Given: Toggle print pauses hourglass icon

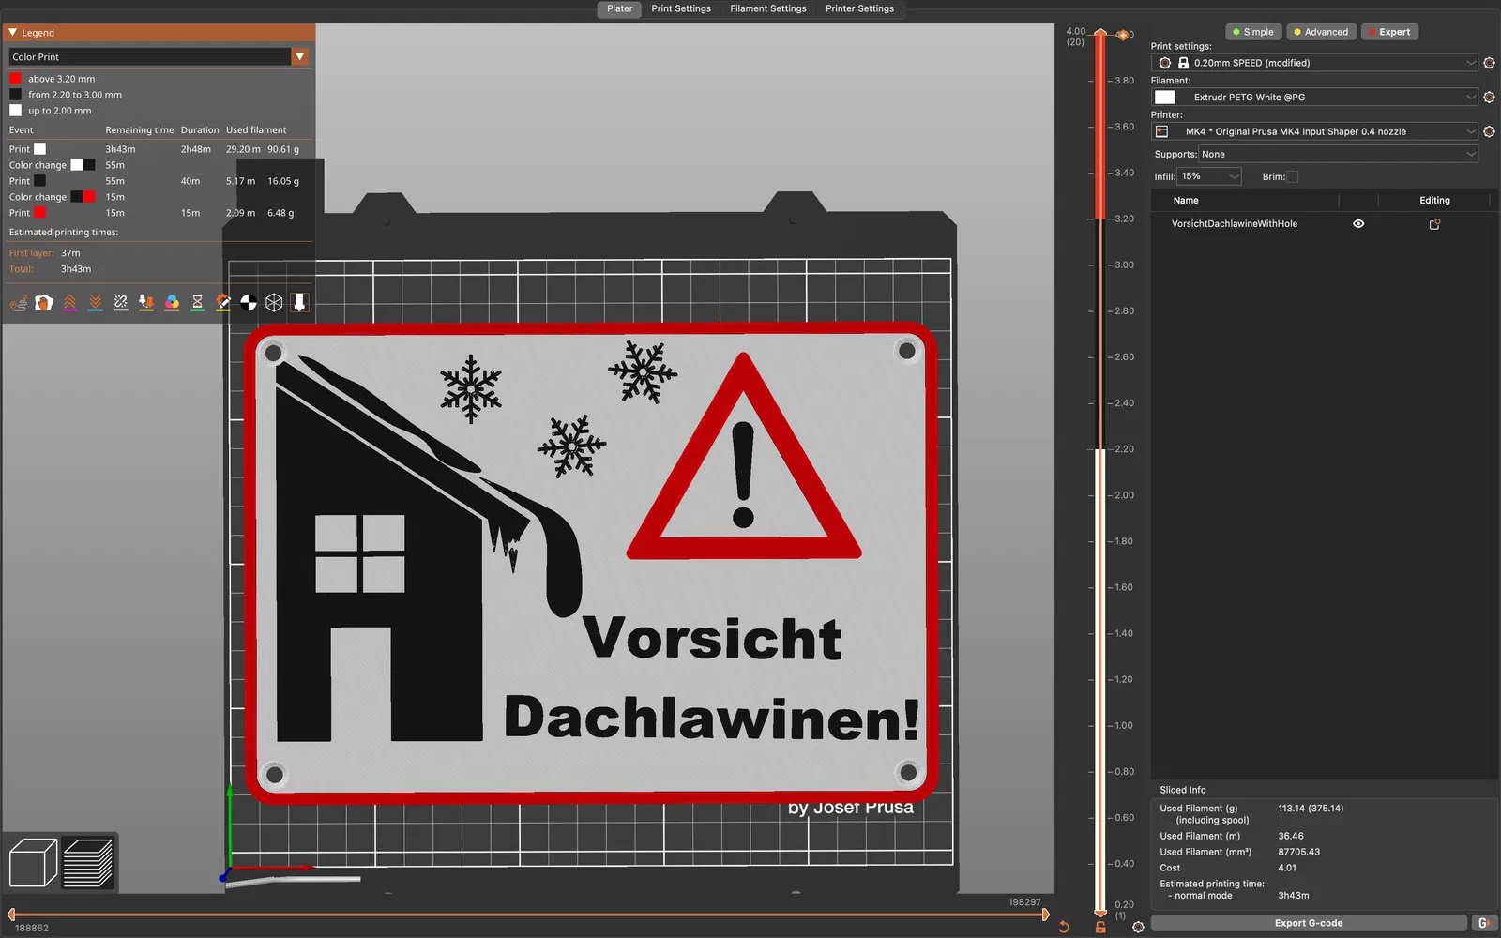Looking at the screenshot, I should point(197,302).
